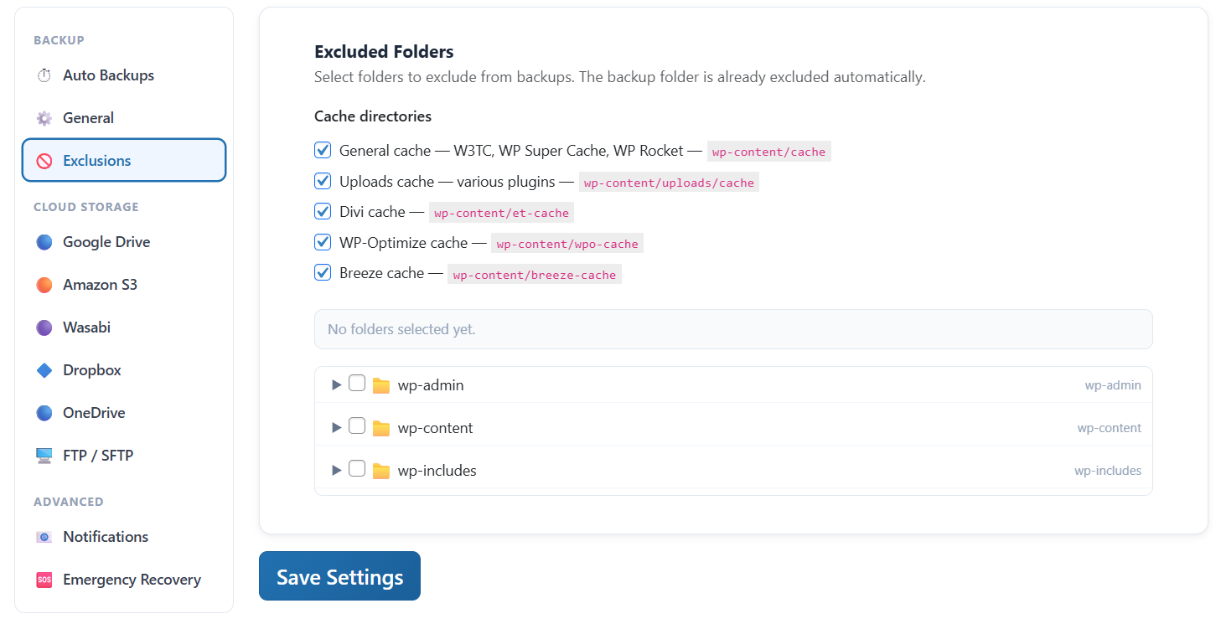Click the gray wp-admin path label

tap(1113, 385)
